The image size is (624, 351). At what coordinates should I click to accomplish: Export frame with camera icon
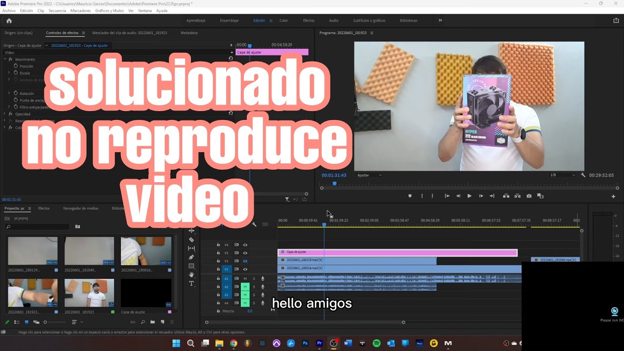point(529,196)
